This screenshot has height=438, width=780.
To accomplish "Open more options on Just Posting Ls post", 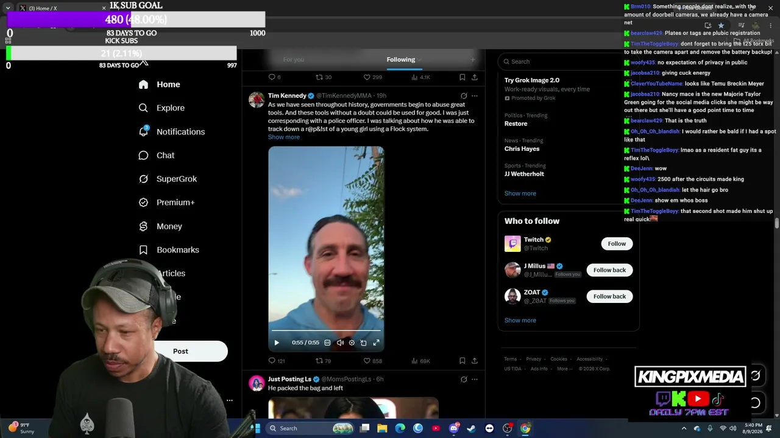I will pyautogui.click(x=475, y=379).
